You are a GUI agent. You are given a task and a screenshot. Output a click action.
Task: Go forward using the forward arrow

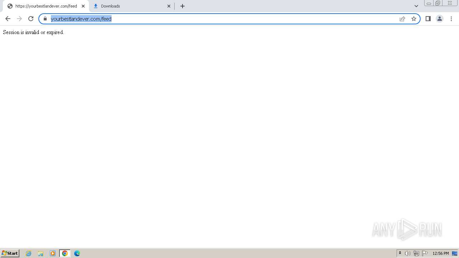(19, 19)
